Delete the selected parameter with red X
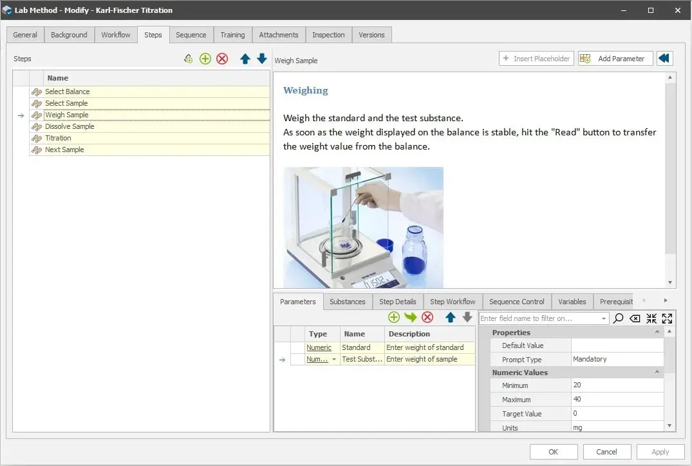 (427, 317)
